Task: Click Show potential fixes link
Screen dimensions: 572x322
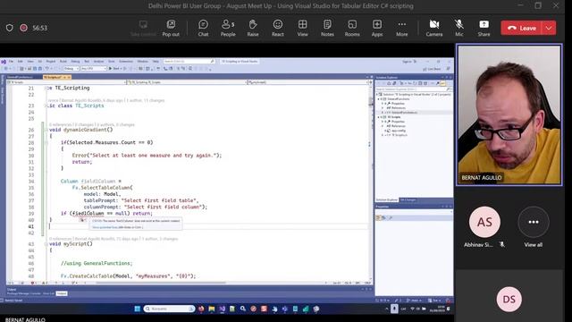Action: [105, 227]
